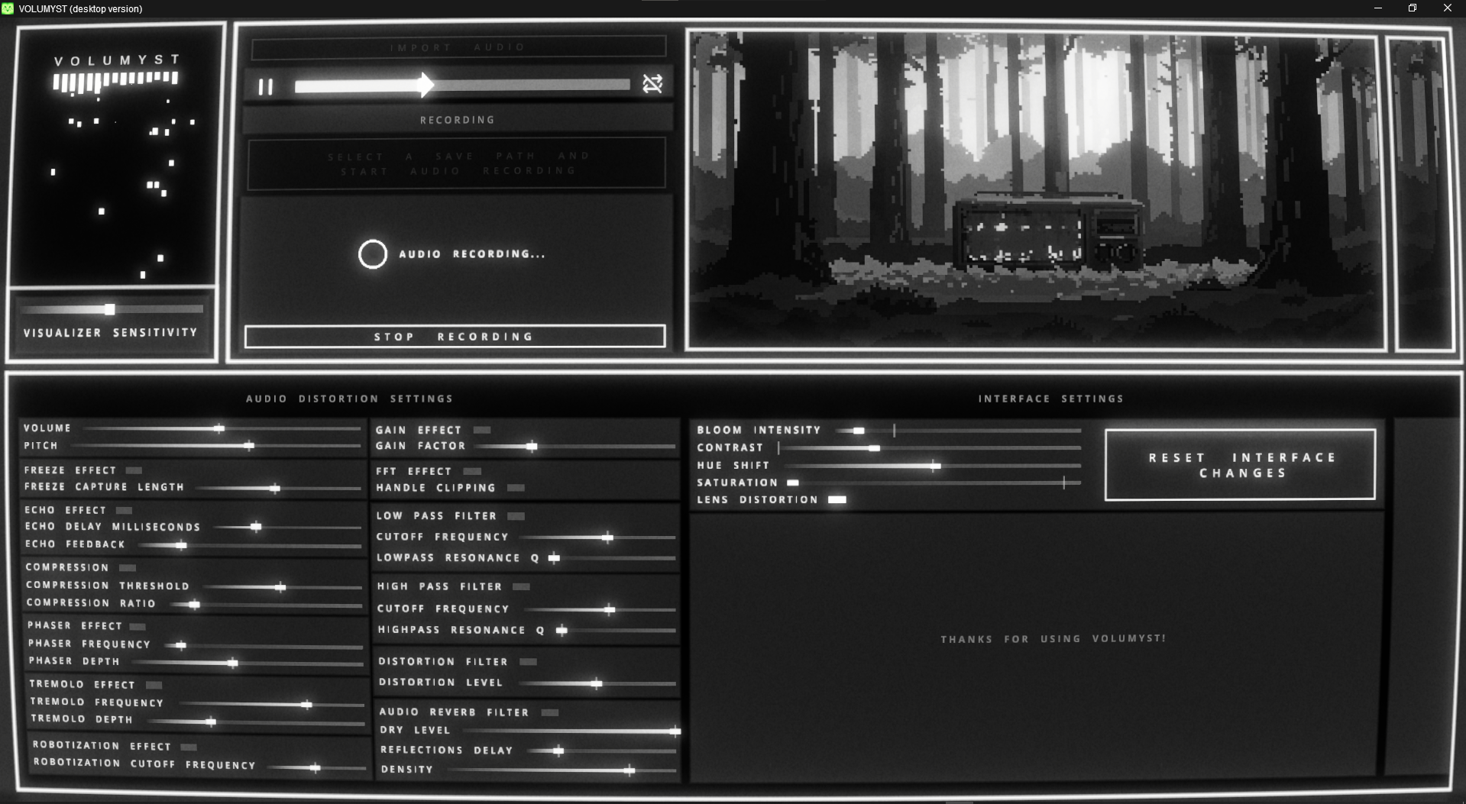Click the Freeze Capture Length slider
Image resolution: width=1466 pixels, height=804 pixels.
pyautogui.click(x=278, y=488)
